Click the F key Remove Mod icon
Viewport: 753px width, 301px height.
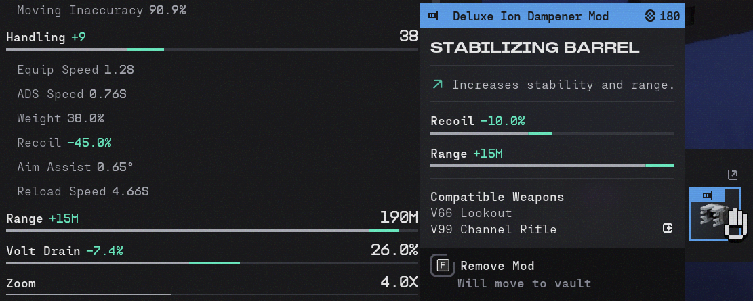pos(443,265)
